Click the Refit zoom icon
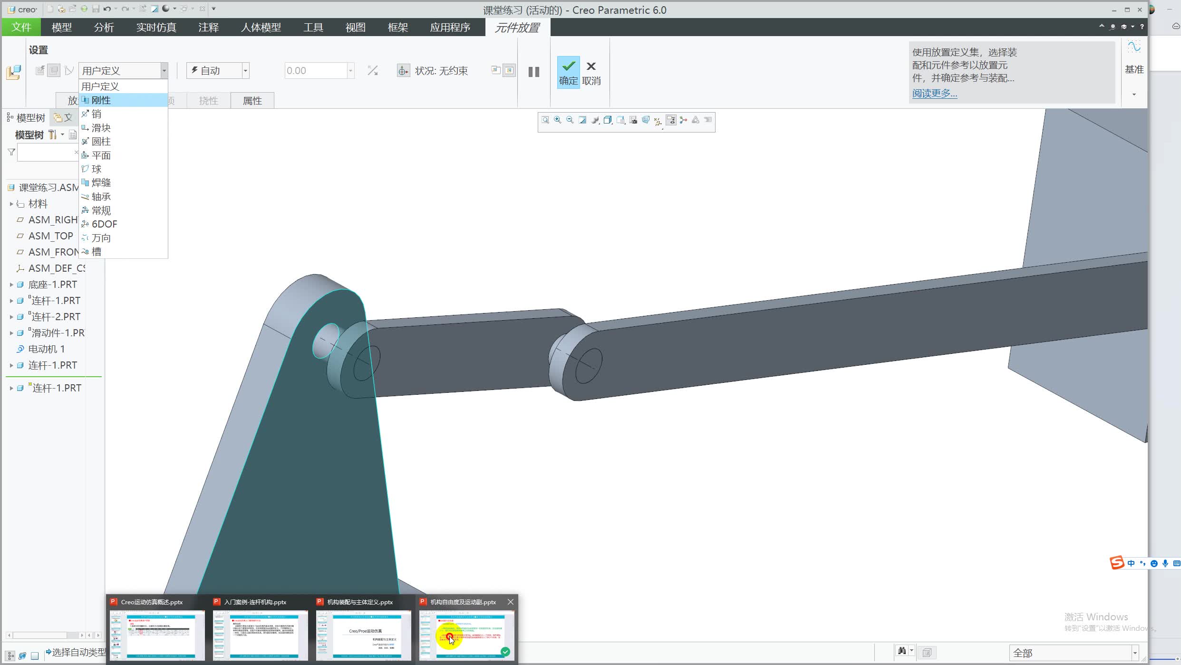Viewport: 1181px width, 665px height. (545, 120)
